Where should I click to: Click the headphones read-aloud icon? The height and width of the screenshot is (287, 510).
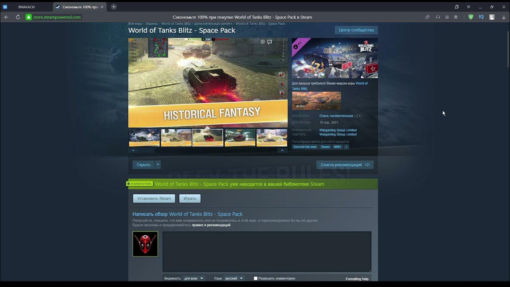pyautogui.click(x=438, y=17)
